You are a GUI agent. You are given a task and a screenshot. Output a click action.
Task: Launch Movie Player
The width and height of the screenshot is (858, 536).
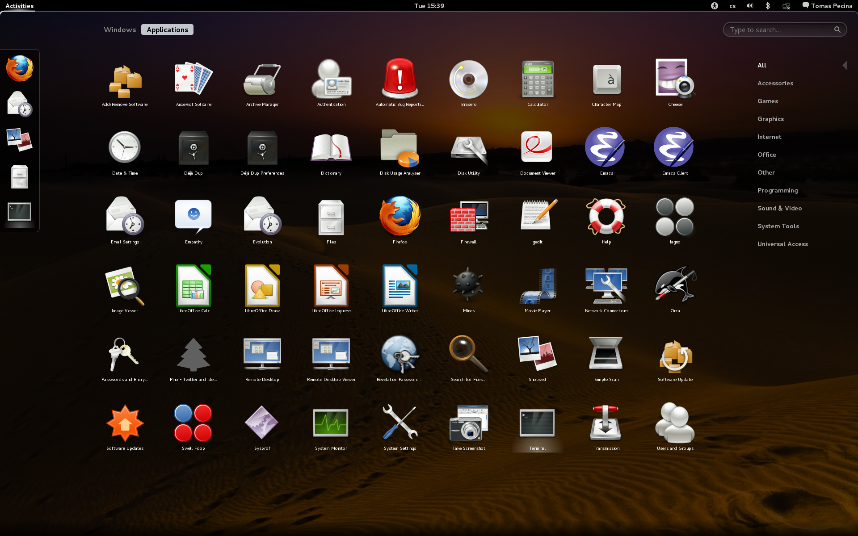click(x=538, y=290)
